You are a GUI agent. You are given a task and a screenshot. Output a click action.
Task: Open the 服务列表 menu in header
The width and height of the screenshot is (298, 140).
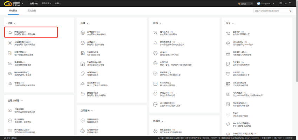point(47,4)
